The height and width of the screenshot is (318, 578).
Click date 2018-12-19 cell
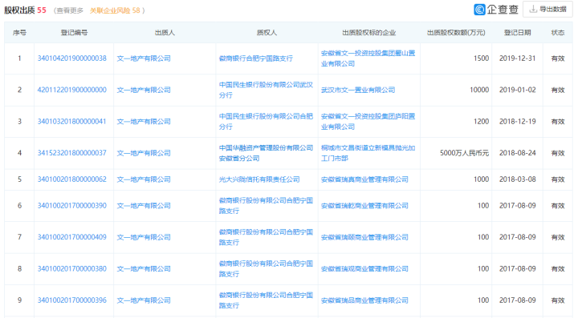pos(518,122)
